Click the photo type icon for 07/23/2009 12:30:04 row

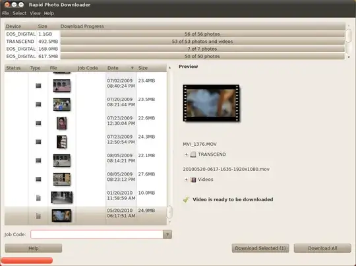(x=38, y=123)
